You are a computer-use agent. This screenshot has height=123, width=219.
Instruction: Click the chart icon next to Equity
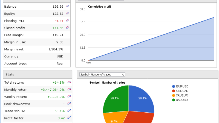(68, 13)
